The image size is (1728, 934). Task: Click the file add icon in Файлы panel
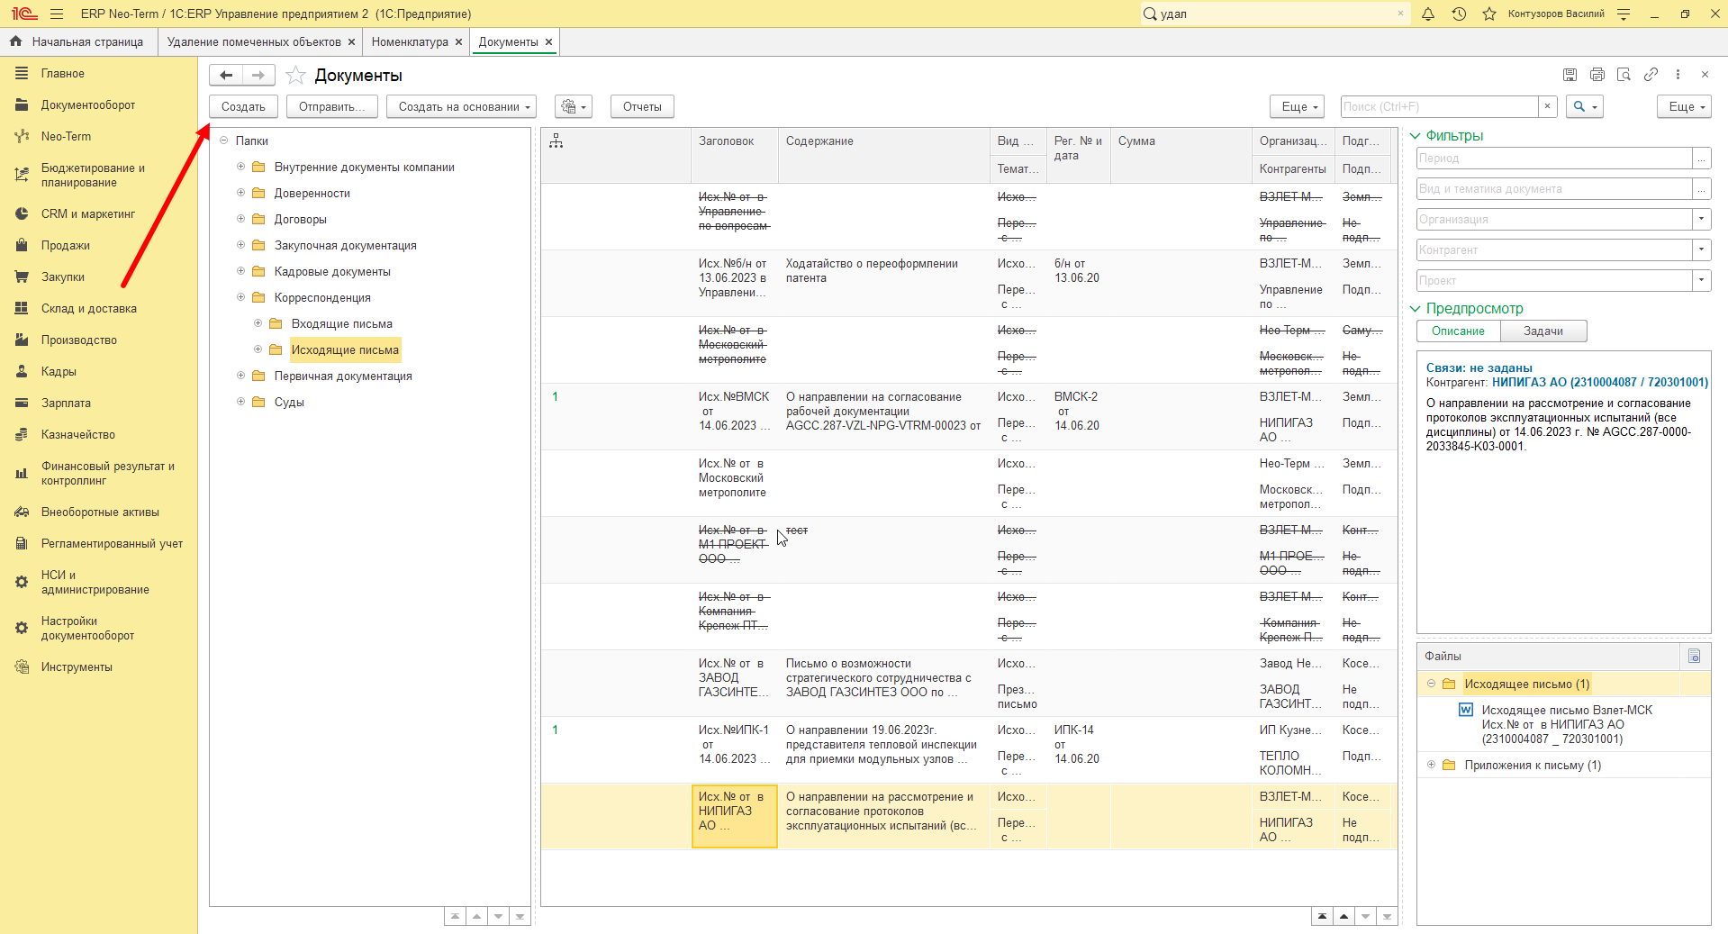(x=1695, y=656)
